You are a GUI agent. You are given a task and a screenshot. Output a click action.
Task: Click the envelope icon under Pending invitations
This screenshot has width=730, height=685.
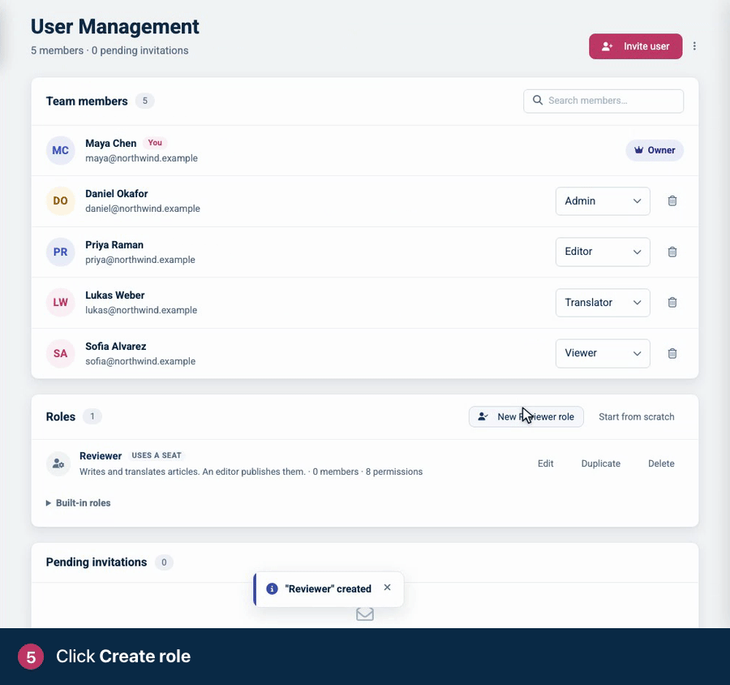pyautogui.click(x=364, y=614)
